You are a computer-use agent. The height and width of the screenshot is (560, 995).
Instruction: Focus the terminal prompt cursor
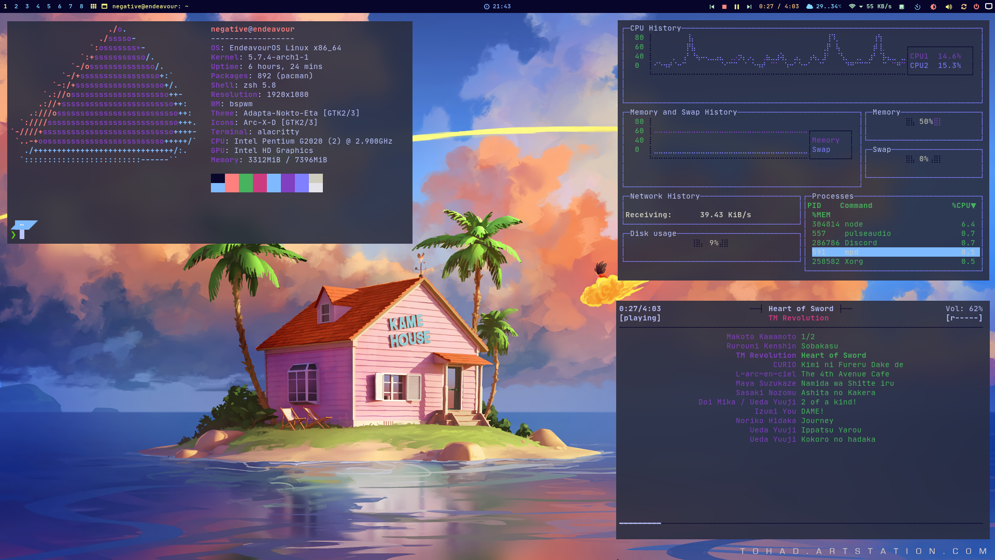22,234
